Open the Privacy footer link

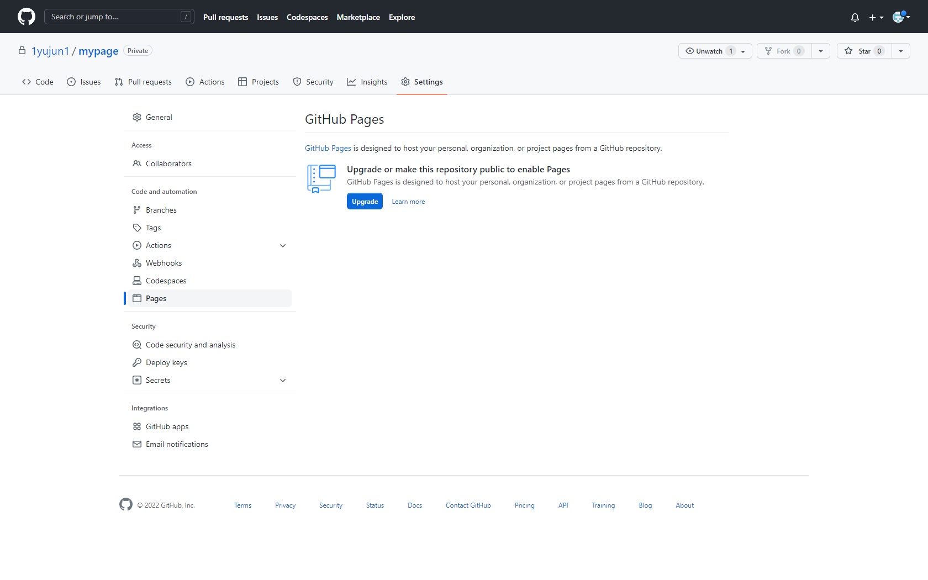(x=285, y=505)
